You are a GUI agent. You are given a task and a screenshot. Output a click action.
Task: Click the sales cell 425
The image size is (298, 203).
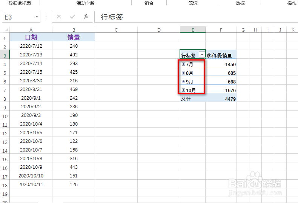click(x=74, y=72)
